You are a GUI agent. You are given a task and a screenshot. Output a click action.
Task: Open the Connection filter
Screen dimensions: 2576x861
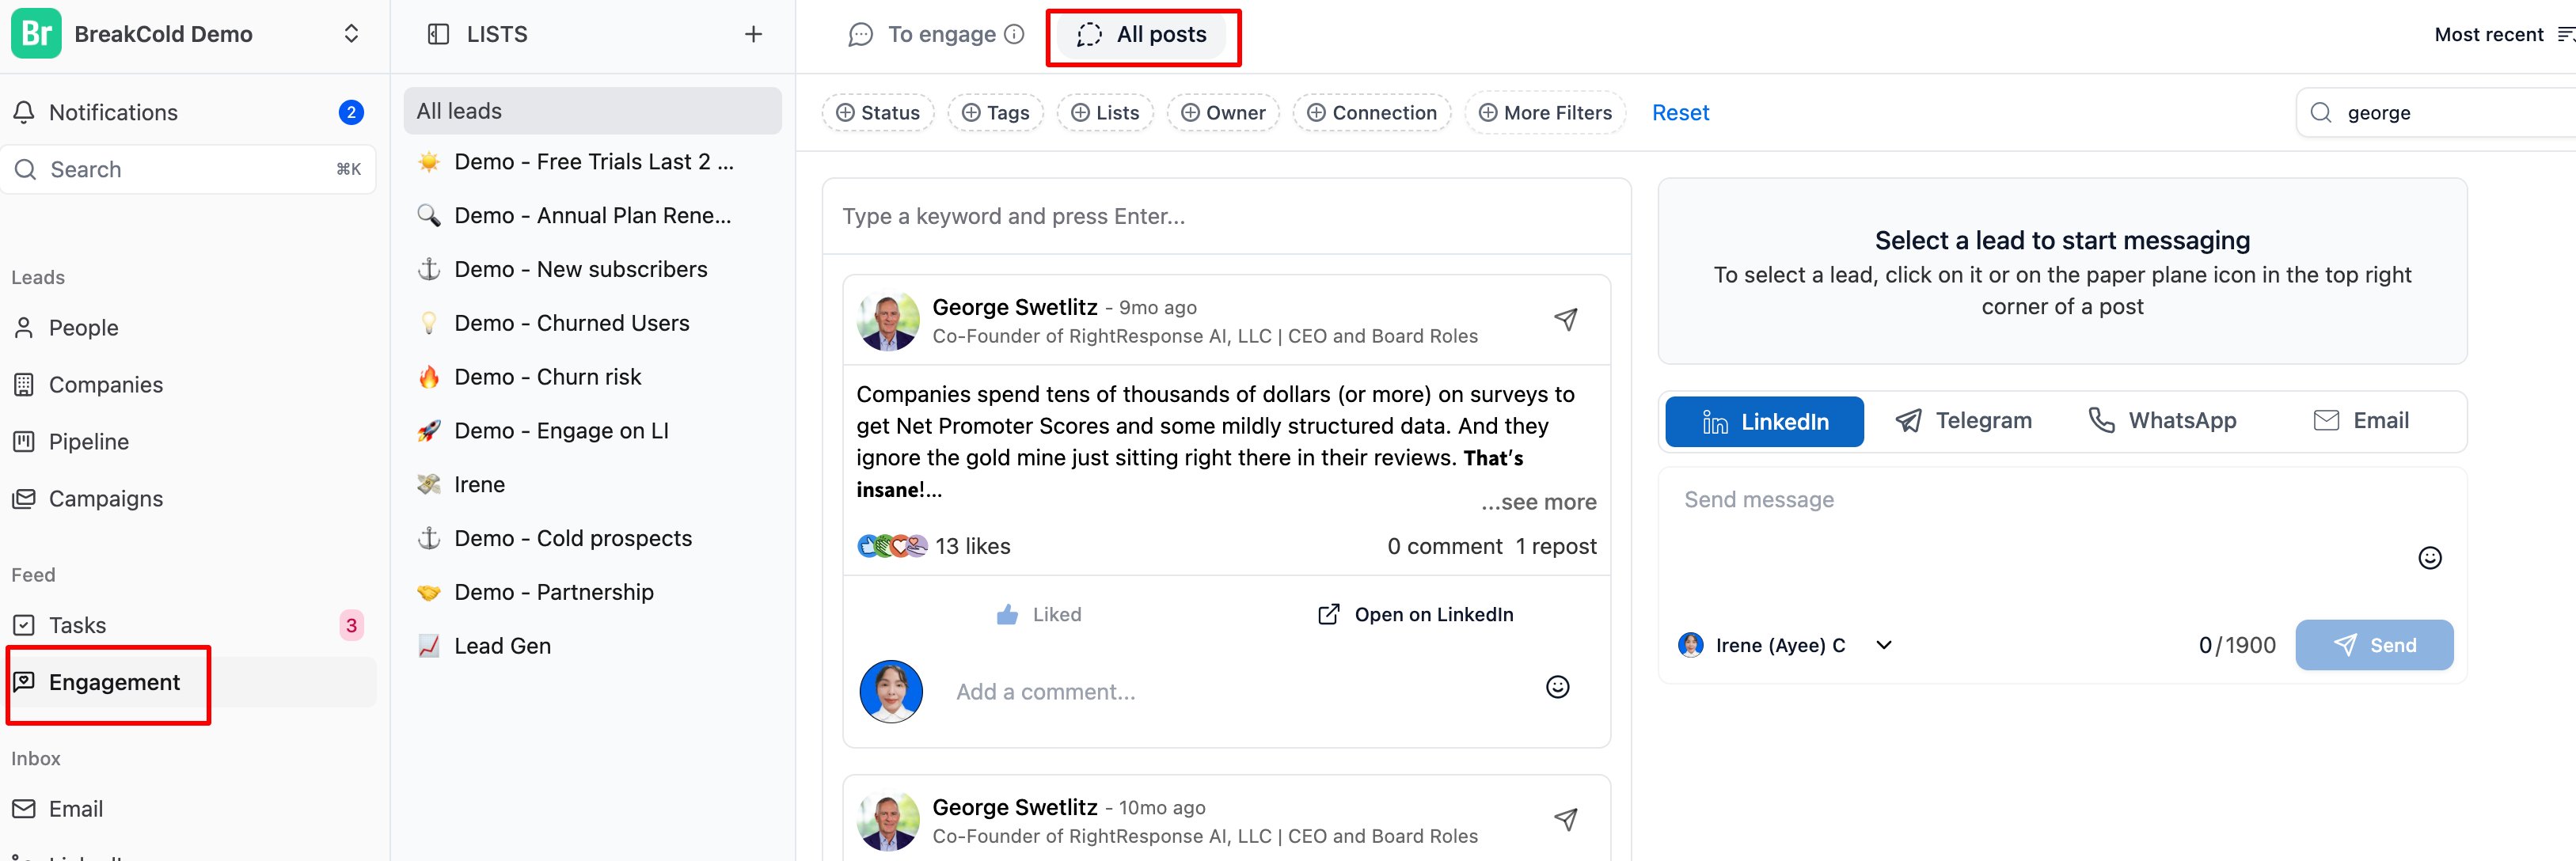click(1371, 113)
